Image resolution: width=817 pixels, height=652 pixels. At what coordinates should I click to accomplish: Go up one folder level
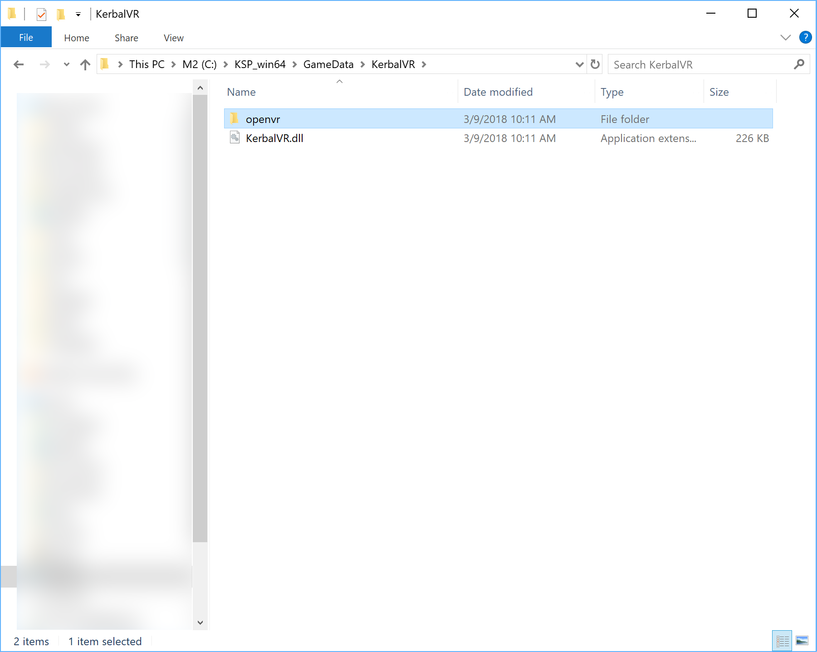pos(85,64)
